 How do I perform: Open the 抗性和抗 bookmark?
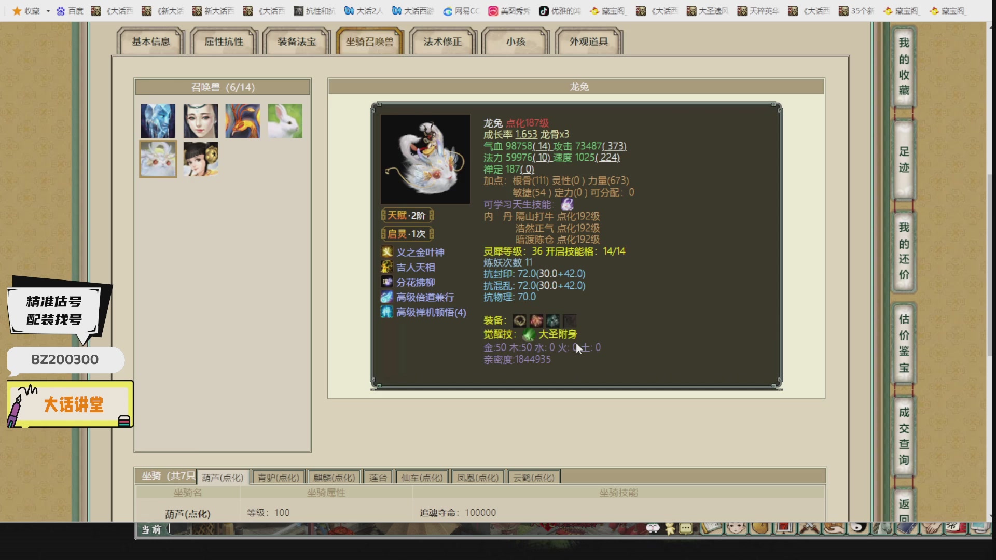pyautogui.click(x=315, y=11)
